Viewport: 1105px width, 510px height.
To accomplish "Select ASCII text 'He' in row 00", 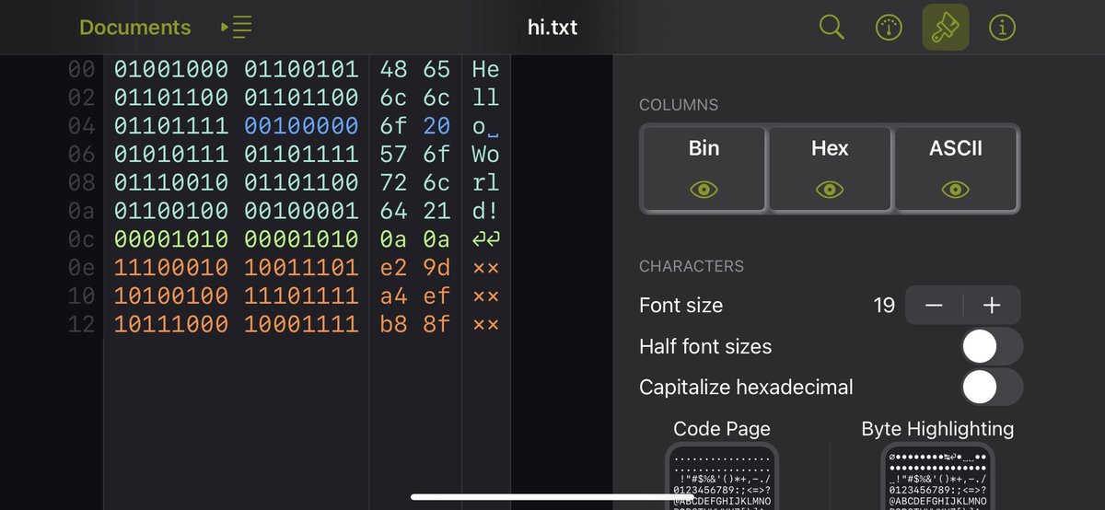I will pos(485,69).
